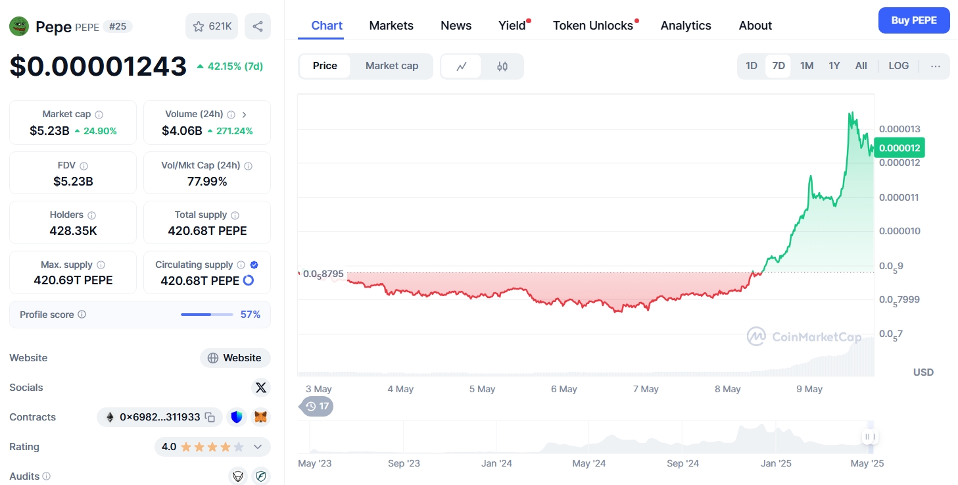Click the Pepe frog logo icon
Viewport: 958px width, 485px height.
click(x=19, y=26)
